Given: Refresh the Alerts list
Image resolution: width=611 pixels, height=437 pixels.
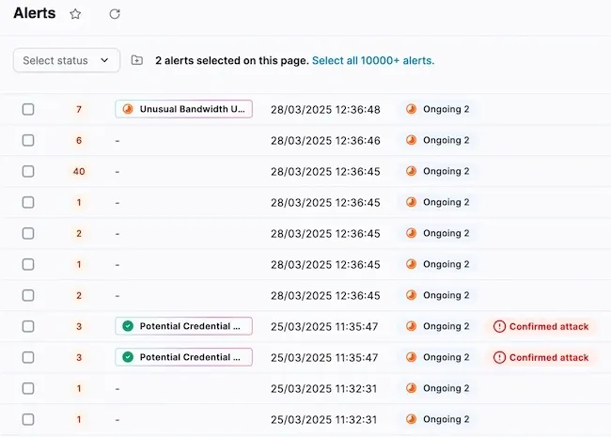Looking at the screenshot, I should (x=115, y=14).
